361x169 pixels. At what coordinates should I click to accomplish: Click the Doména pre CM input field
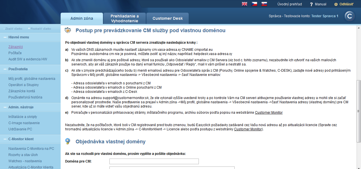pos(154,161)
